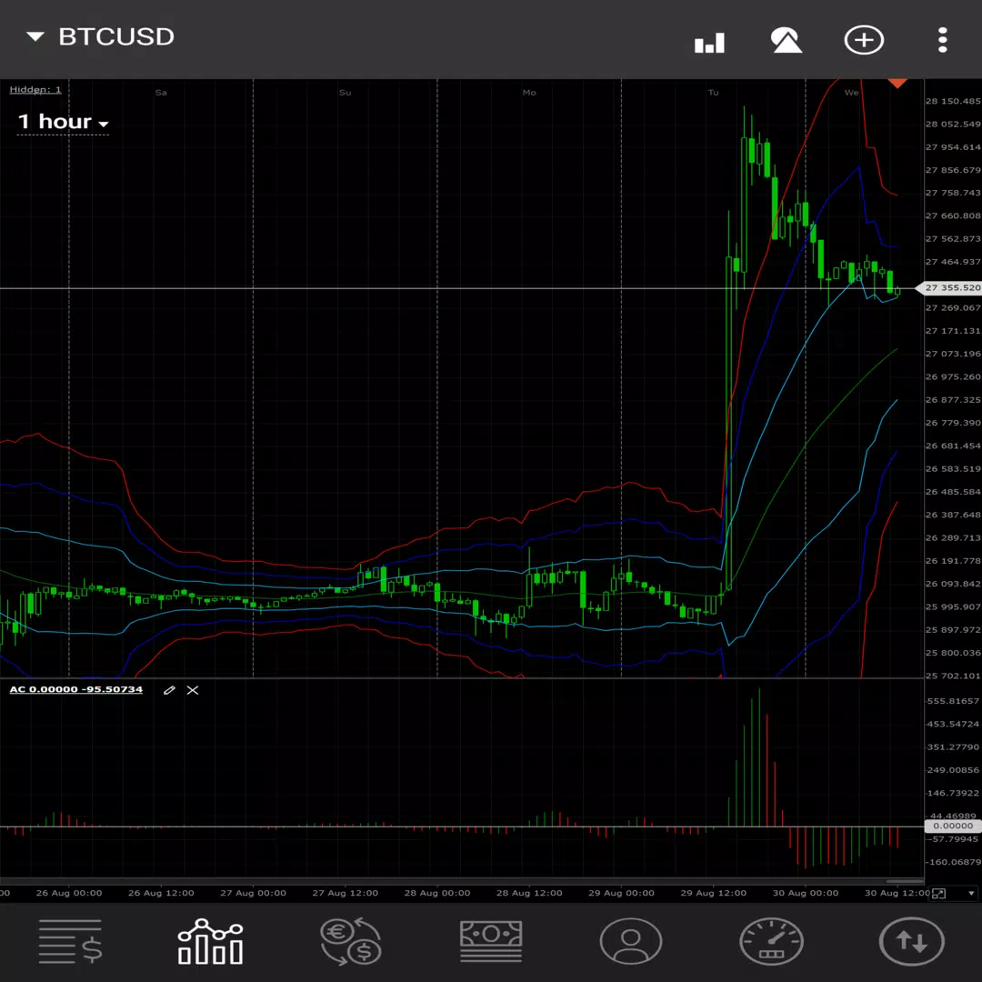Image resolution: width=982 pixels, height=982 pixels.
Task: Add new item with circled plus icon
Action: click(864, 40)
